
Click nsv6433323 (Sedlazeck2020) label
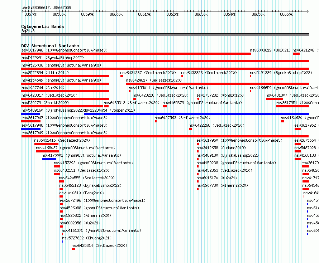209,73
